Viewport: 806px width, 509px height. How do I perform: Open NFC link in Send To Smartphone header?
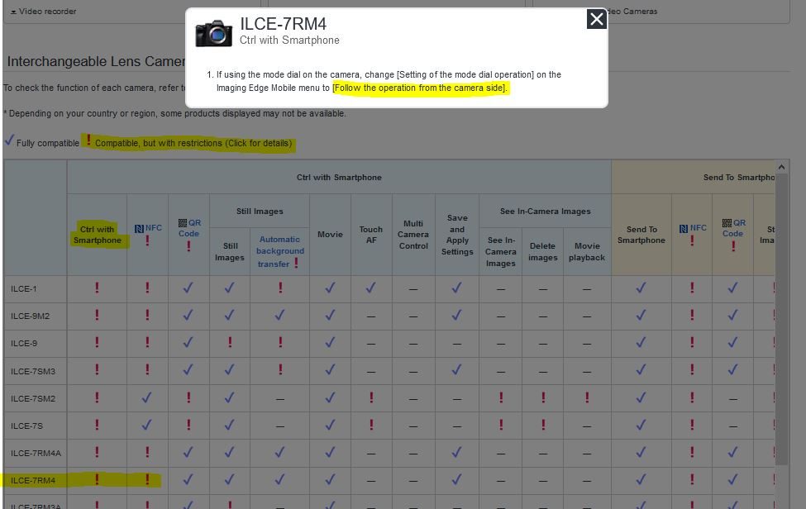coord(693,228)
